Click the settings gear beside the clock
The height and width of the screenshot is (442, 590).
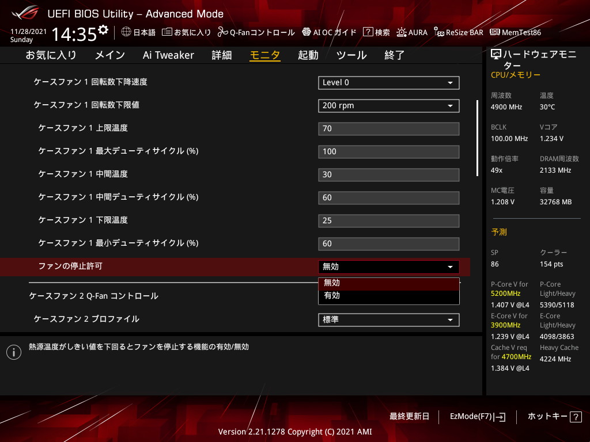tap(103, 30)
